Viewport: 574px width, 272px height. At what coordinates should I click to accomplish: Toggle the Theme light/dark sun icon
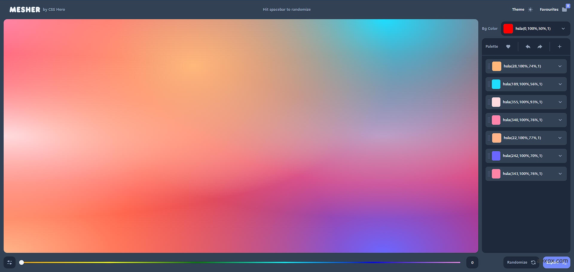(x=530, y=10)
